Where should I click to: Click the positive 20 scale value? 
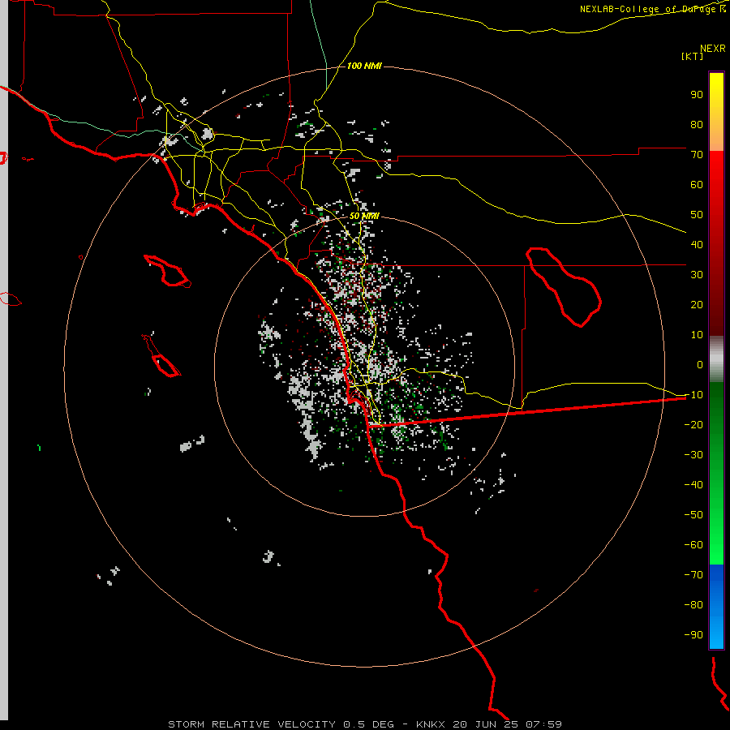pyautogui.click(x=697, y=304)
